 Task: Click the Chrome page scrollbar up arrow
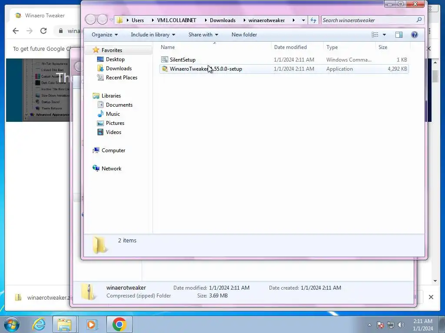pos(435,62)
